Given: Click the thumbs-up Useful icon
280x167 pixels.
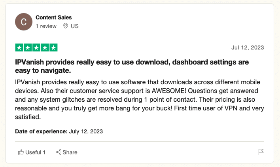Looking at the screenshot, I should (21, 152).
